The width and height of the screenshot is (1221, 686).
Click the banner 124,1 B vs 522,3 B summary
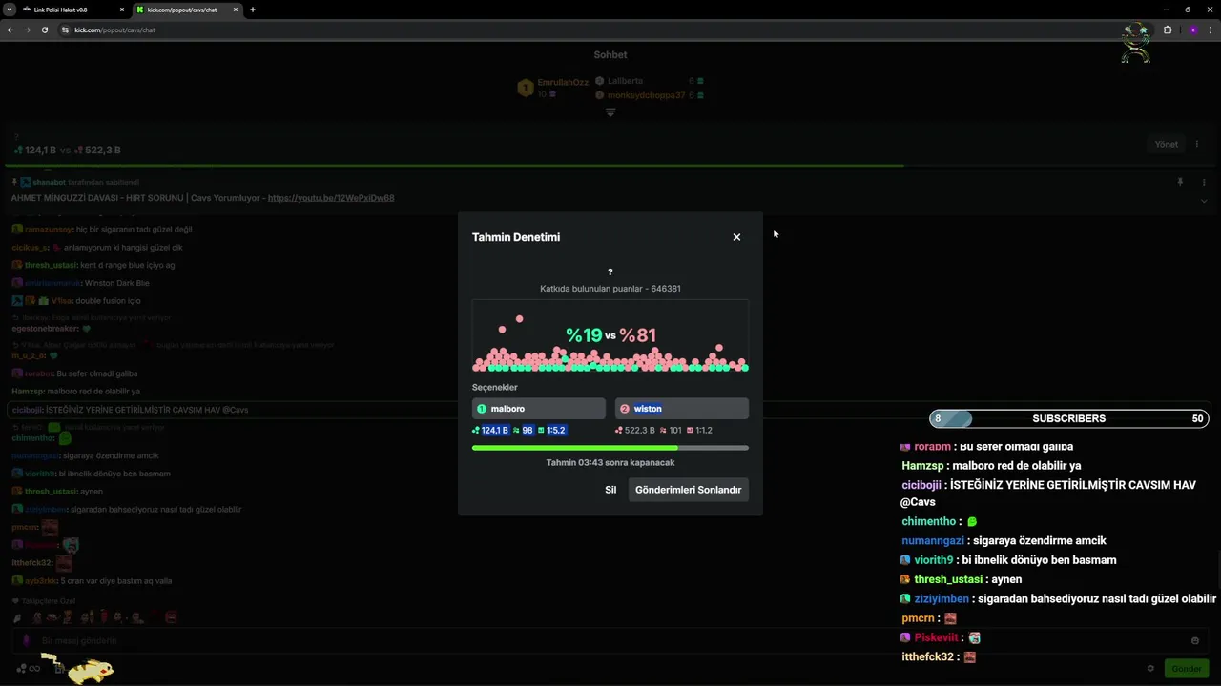coord(67,151)
